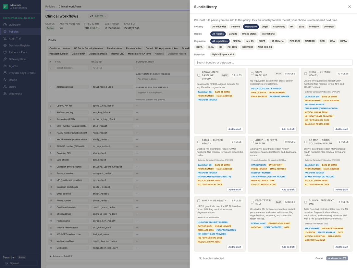Select the Canadian PII Baseline checkbox

[x=199, y=75]
